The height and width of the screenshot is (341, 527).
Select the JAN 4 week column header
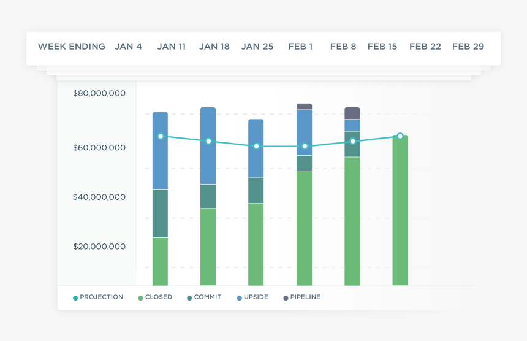(128, 47)
